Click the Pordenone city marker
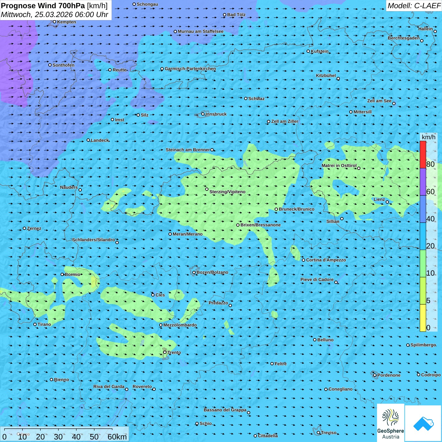The width and height of the screenshot is (442, 442). (x=375, y=375)
